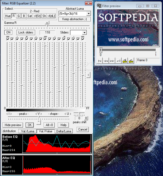Viewport: 163px width, 176px height.
Task: Toggle the third equalizer band checkbox
Action: 17,39
